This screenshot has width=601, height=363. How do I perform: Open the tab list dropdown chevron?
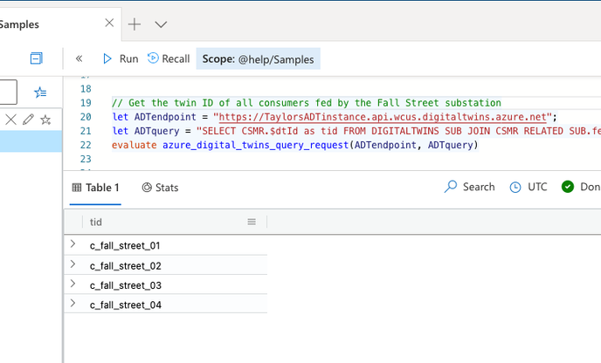point(161,24)
